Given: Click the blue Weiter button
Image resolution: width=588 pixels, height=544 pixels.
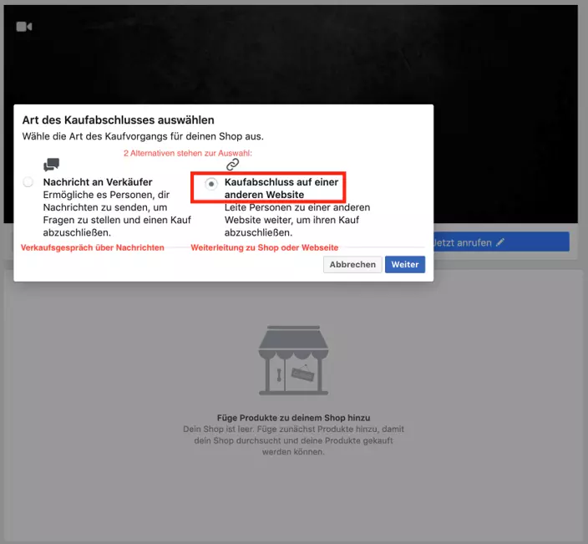Looking at the screenshot, I should click(405, 265).
